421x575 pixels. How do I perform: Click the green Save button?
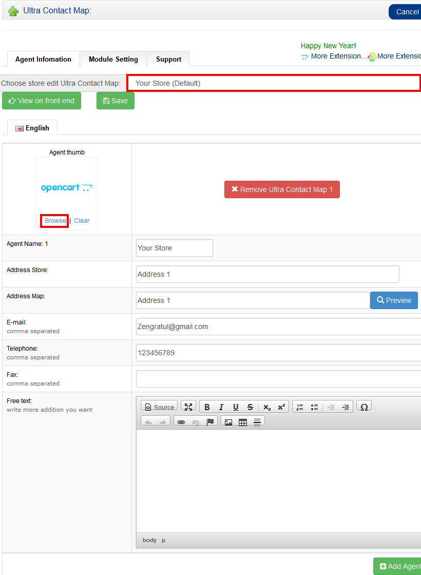click(116, 101)
